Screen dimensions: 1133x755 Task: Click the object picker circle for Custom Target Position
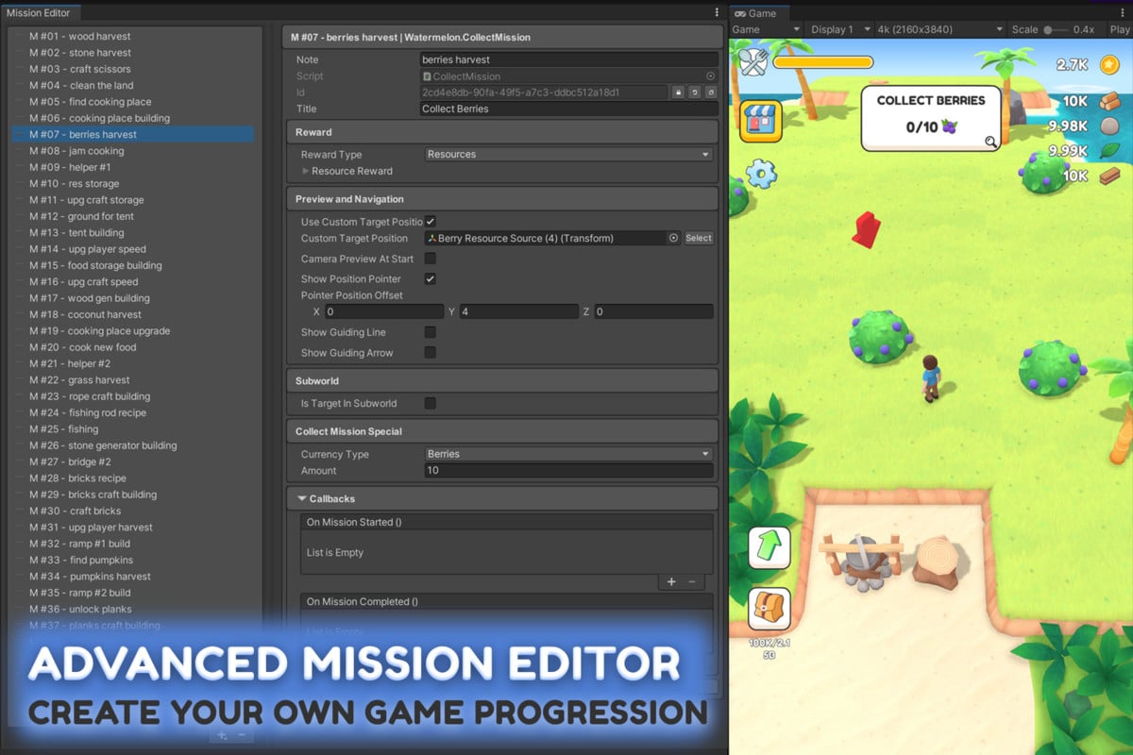click(x=673, y=239)
